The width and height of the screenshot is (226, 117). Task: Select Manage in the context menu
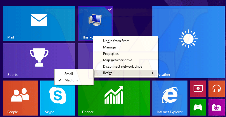[126, 47]
